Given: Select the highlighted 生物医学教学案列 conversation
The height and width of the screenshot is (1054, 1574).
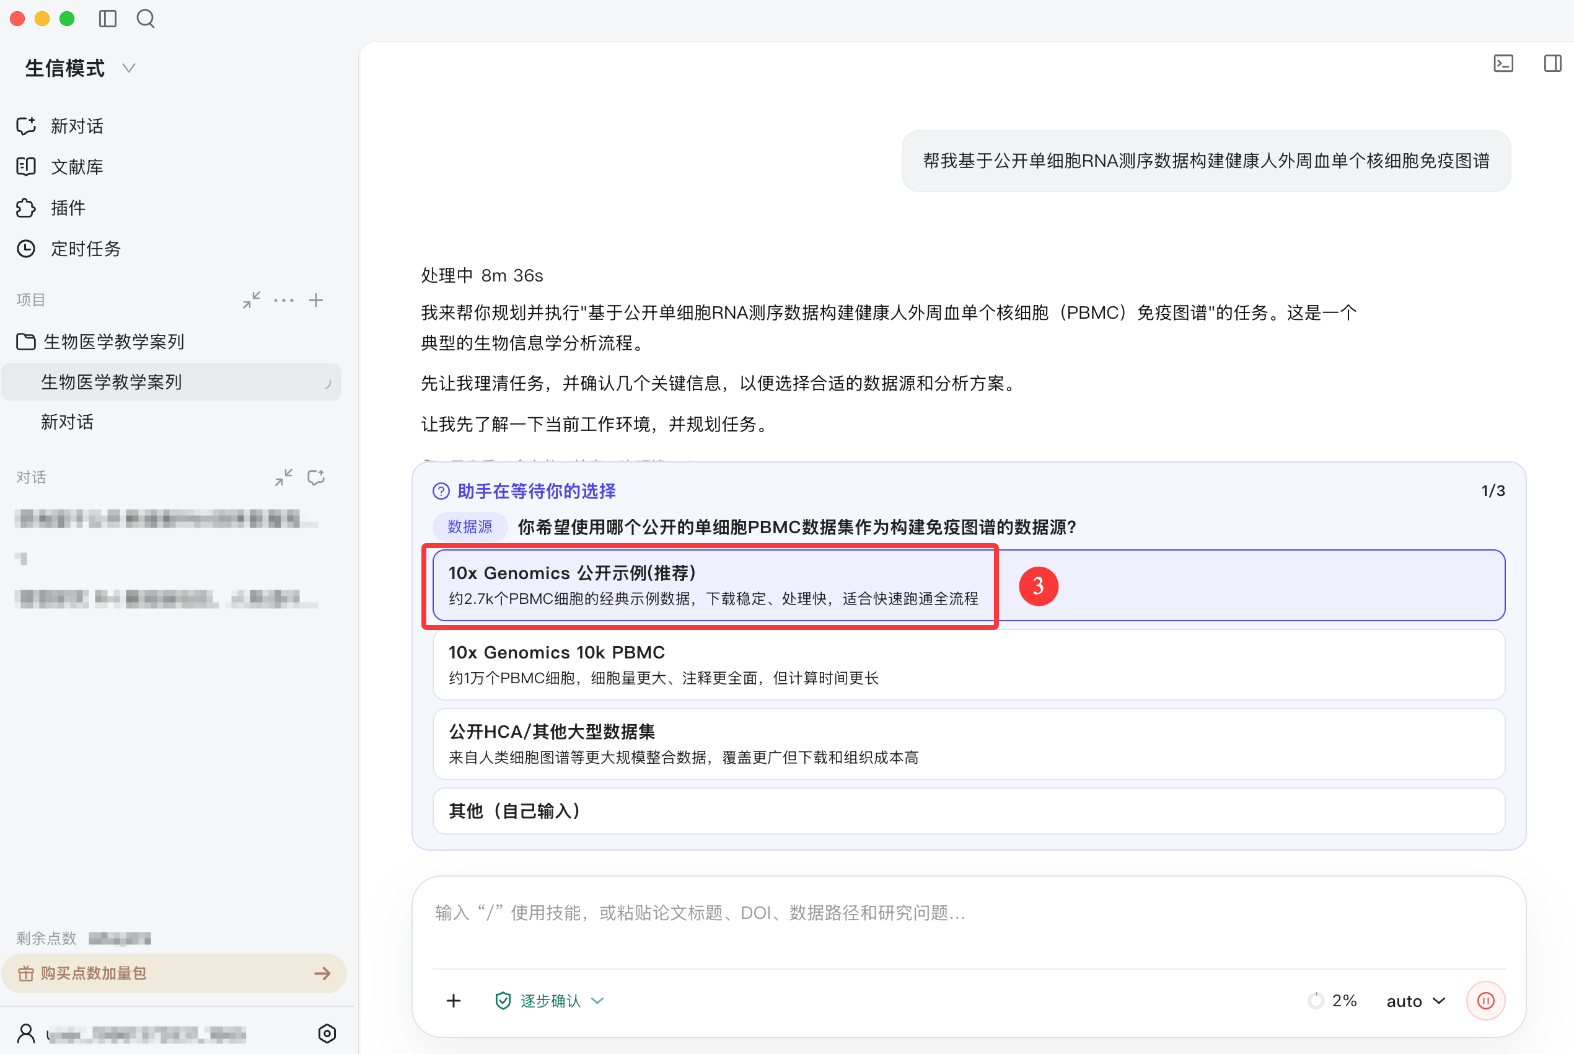Looking at the screenshot, I should 171,382.
